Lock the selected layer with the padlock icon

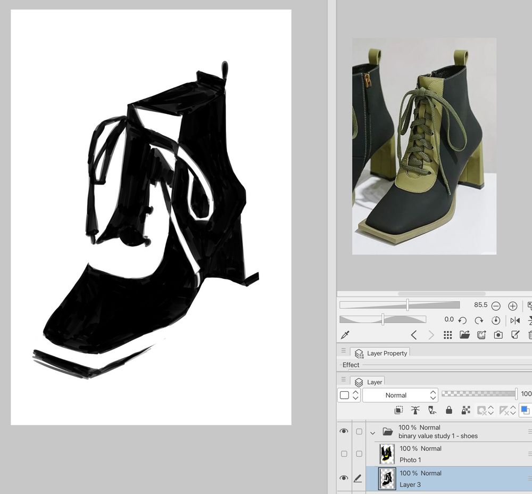tap(450, 410)
